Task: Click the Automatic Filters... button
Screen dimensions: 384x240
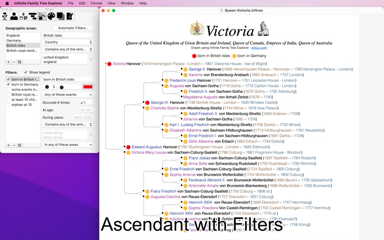Action: (73, 28)
